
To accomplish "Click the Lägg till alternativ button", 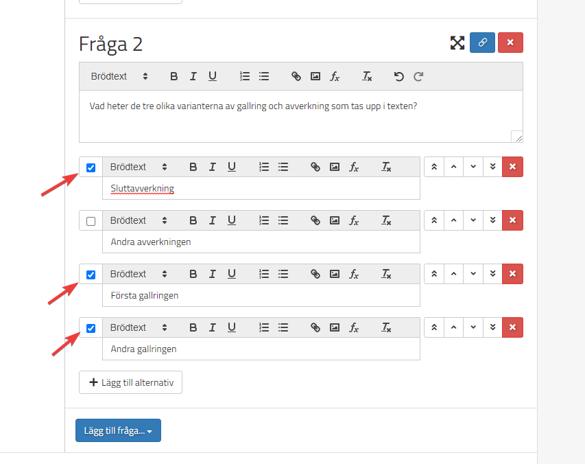I will point(130,382).
